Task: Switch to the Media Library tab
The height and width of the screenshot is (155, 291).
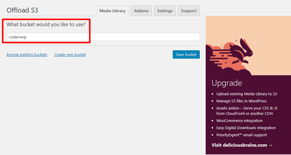Action: pyautogui.click(x=112, y=11)
